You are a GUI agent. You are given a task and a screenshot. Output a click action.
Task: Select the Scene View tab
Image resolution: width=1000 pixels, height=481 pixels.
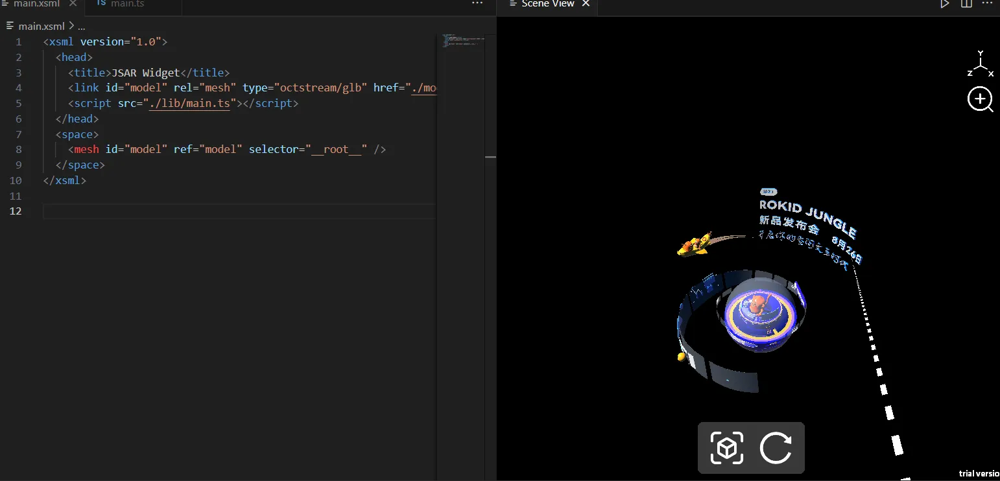click(547, 4)
